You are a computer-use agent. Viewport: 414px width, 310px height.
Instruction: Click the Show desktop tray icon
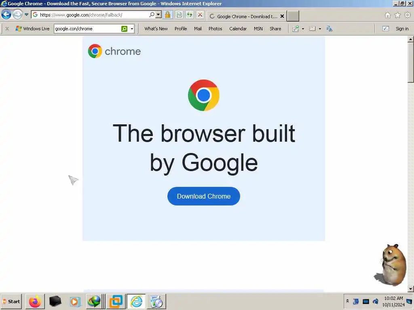pyautogui.click(x=410, y=301)
